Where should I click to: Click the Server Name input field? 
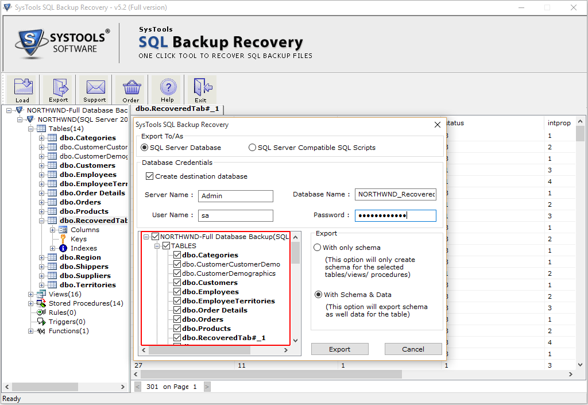point(235,196)
